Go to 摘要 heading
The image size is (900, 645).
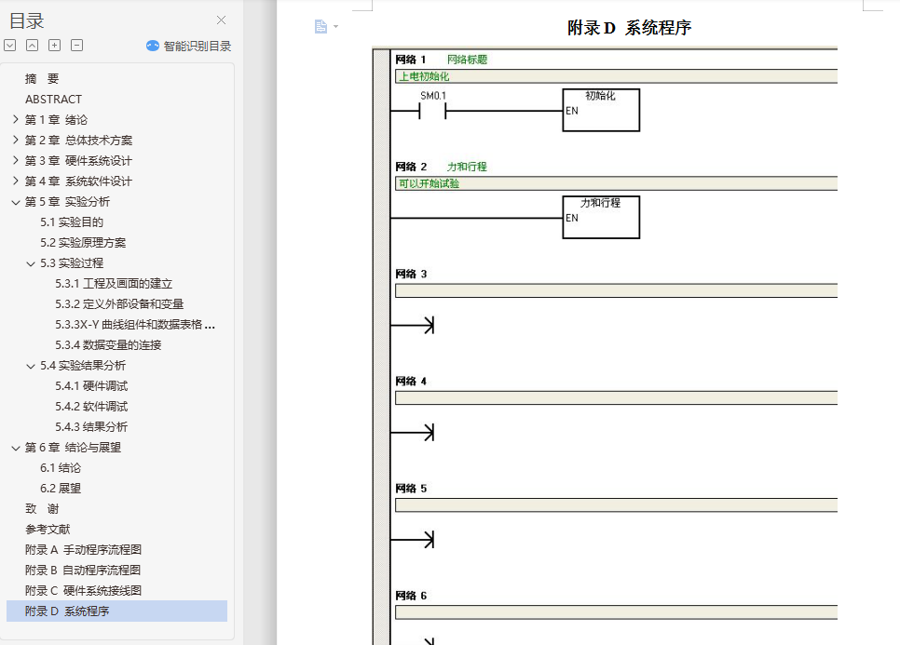[42, 78]
